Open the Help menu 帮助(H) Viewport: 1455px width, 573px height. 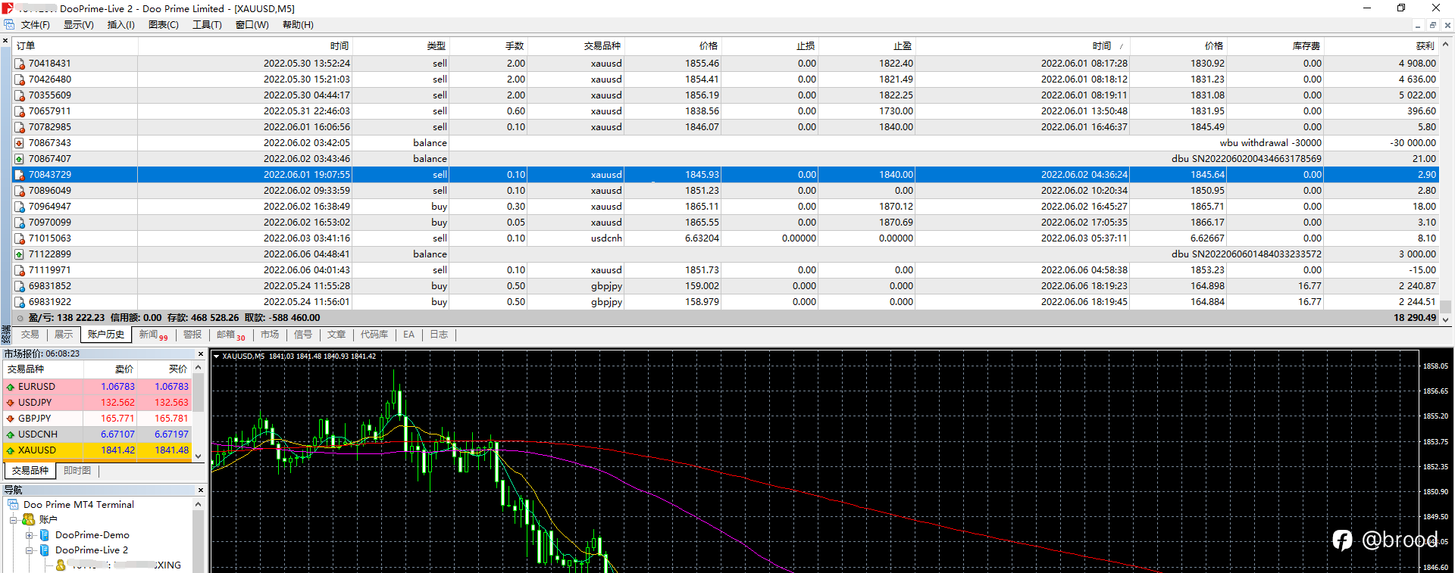tap(298, 25)
